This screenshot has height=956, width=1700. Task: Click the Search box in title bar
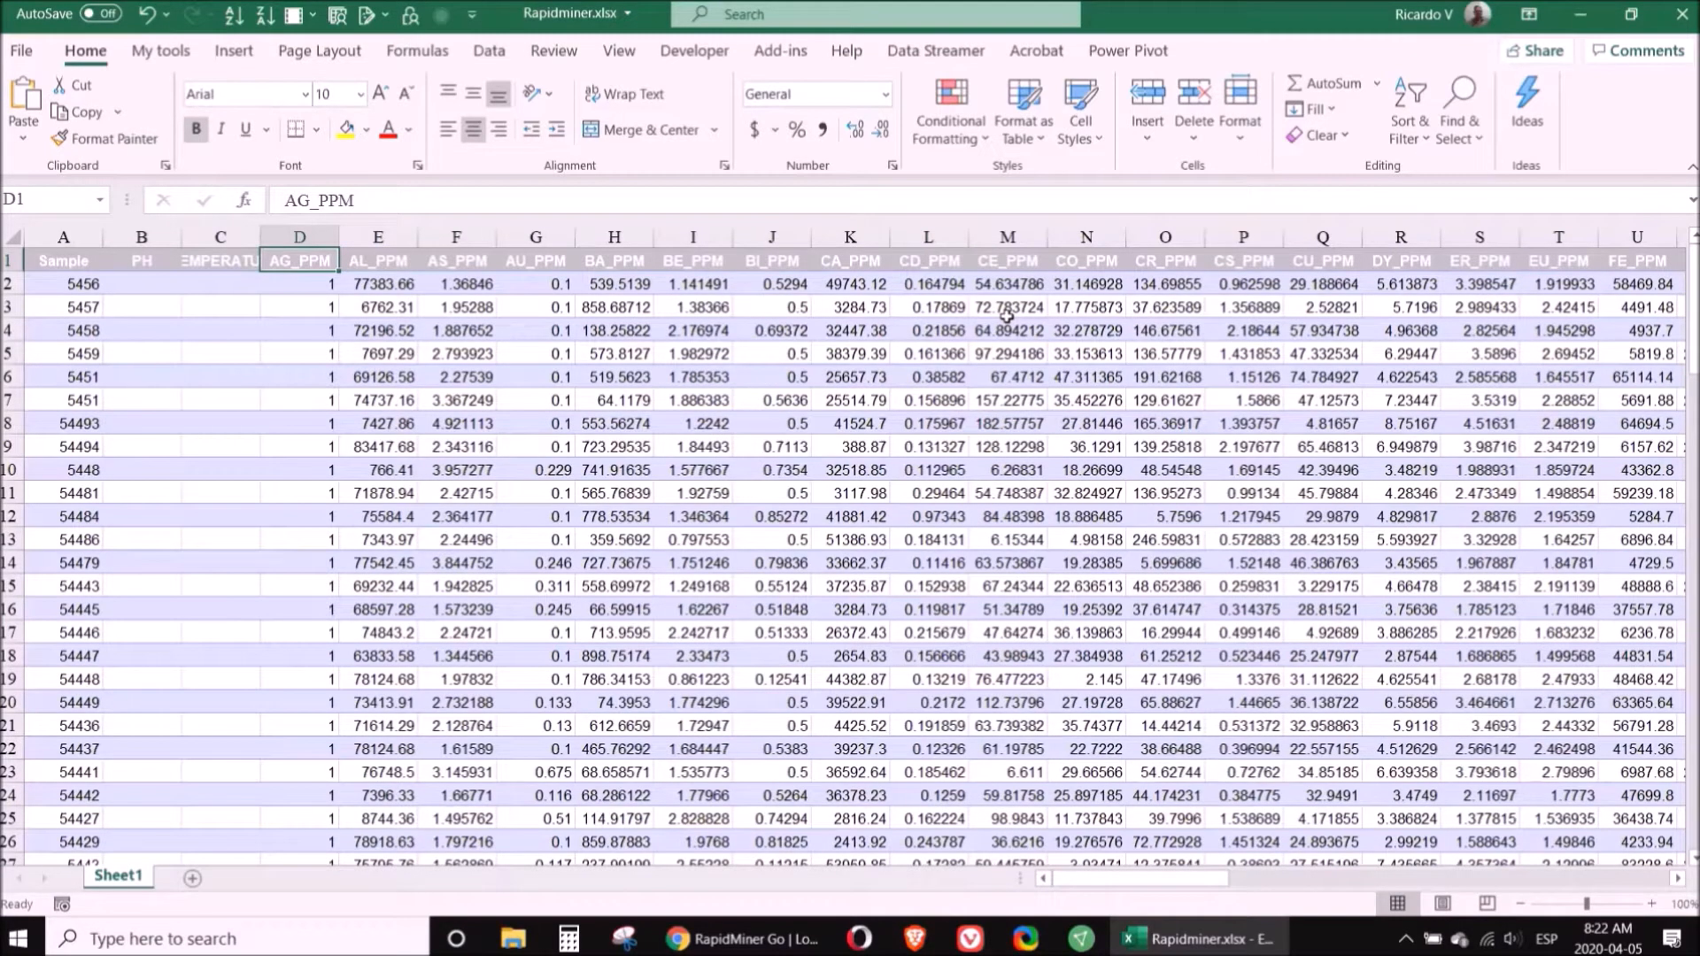point(876,14)
